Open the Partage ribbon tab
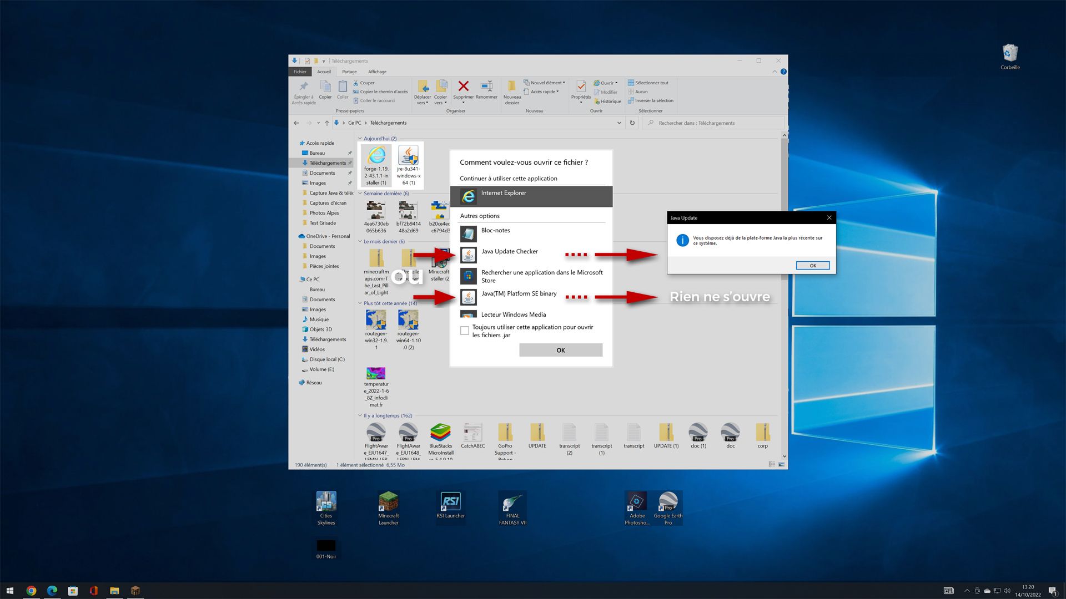Image resolution: width=1066 pixels, height=599 pixels. [x=349, y=72]
